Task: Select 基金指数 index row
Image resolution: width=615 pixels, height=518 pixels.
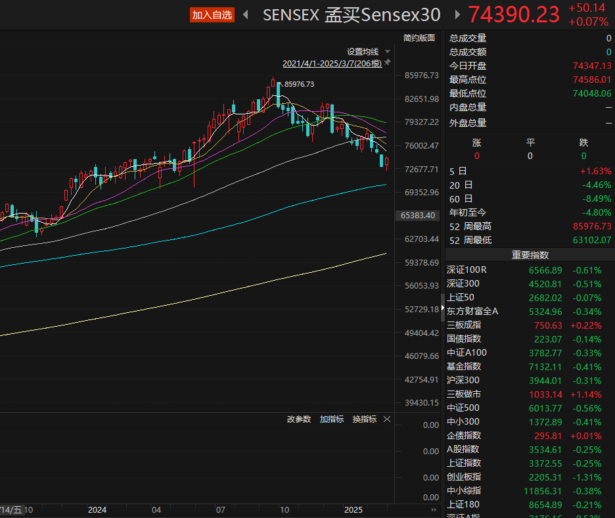Action: [530, 367]
